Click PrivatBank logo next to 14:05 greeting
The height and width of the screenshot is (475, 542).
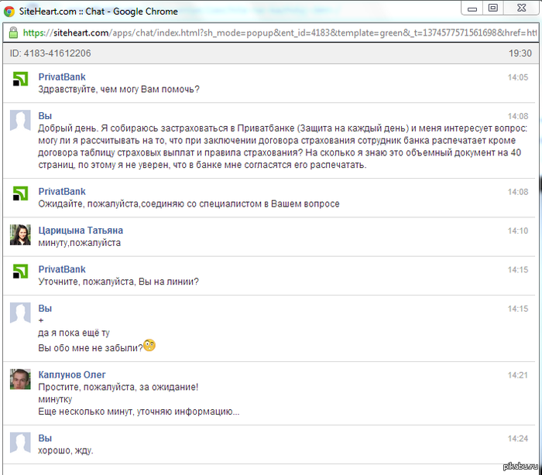click(x=20, y=79)
